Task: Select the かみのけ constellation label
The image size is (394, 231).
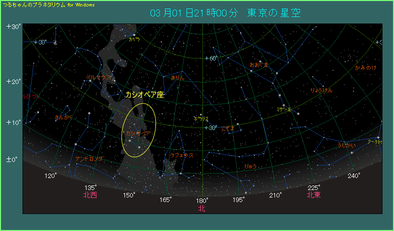Action: (x=365, y=67)
